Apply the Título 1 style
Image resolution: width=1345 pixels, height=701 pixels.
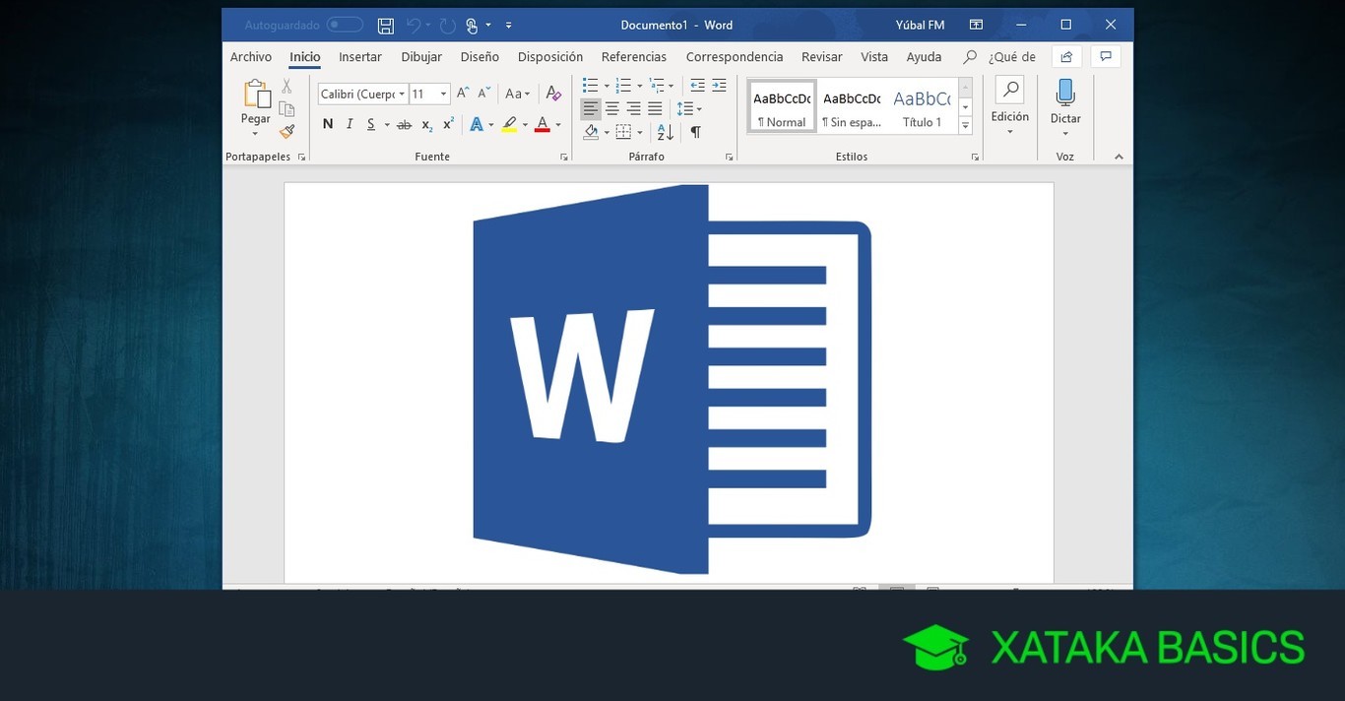pyautogui.click(x=922, y=106)
